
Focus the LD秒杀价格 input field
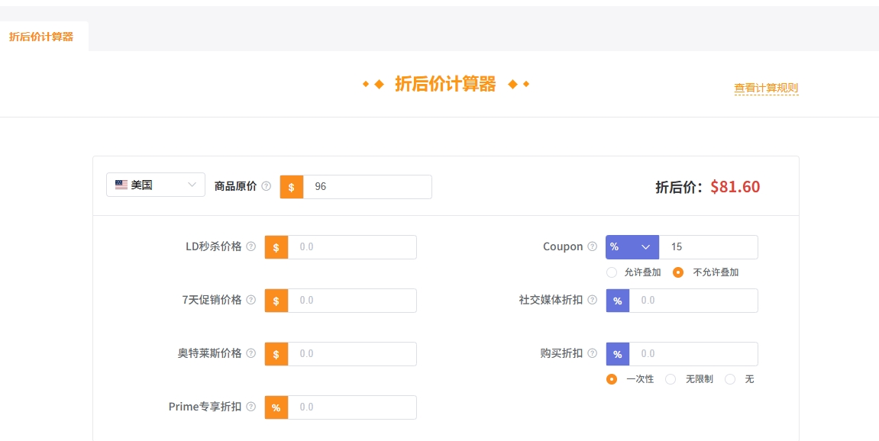pyautogui.click(x=352, y=247)
